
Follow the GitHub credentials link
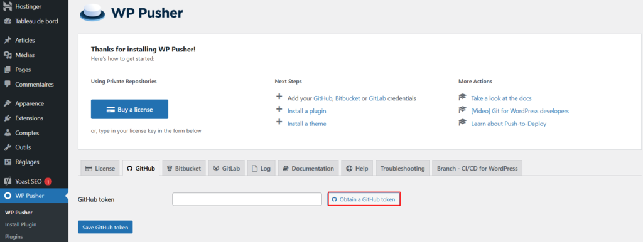pyautogui.click(x=323, y=98)
